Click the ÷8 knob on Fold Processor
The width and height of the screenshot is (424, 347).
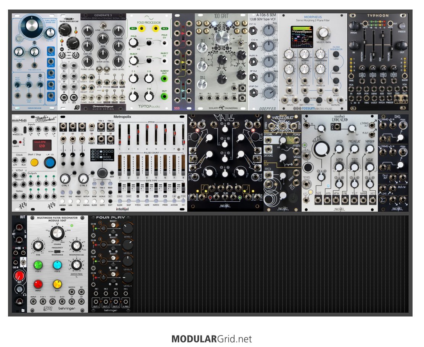149,96
